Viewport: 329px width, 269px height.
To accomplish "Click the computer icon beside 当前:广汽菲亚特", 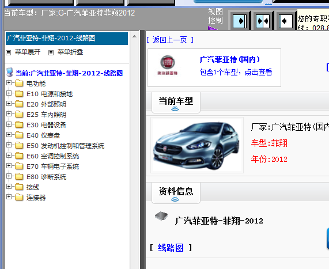I will tap(9, 72).
